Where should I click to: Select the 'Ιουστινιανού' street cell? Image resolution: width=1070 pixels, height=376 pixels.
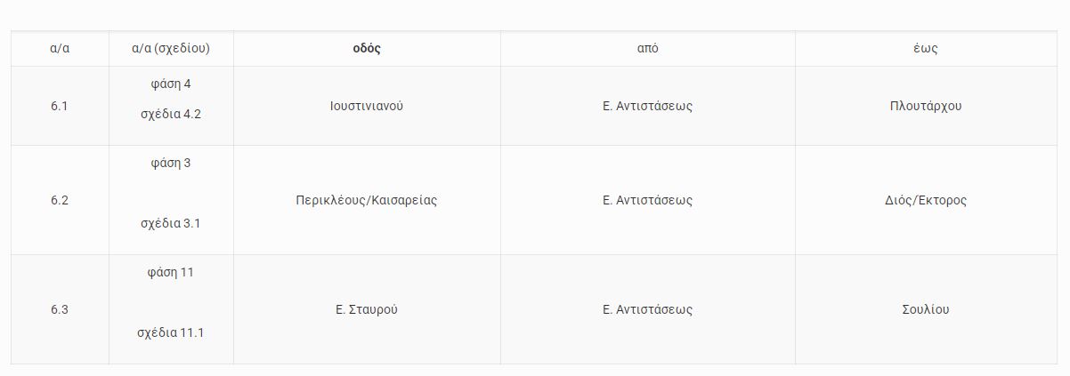coord(367,106)
